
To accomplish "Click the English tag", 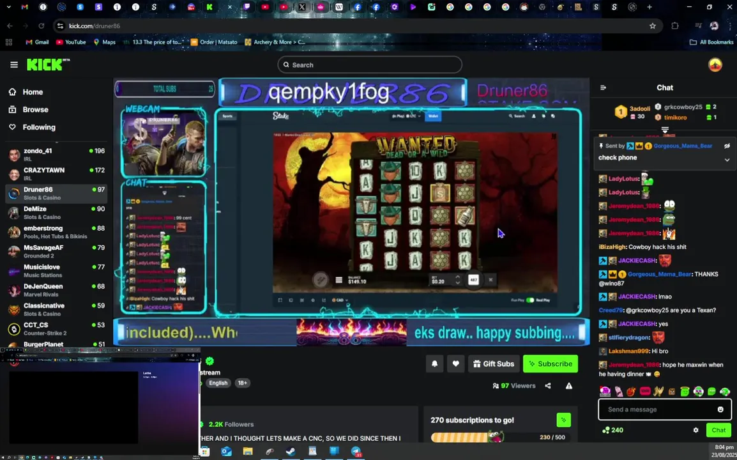I will click(x=218, y=383).
